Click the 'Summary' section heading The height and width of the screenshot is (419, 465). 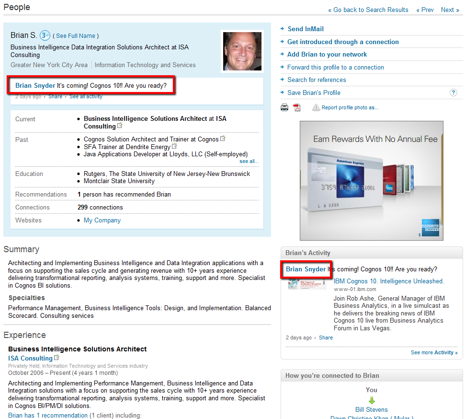tap(22, 249)
